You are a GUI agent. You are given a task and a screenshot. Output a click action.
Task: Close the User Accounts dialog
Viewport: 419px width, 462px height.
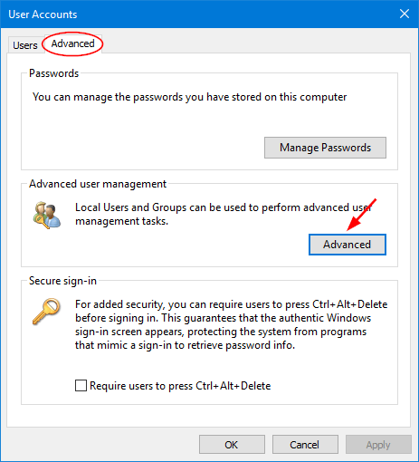pyautogui.click(x=405, y=14)
